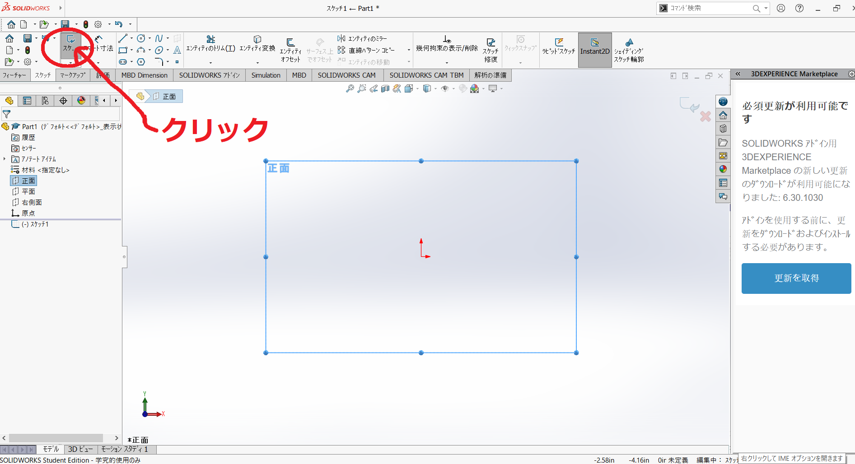Click Zoom to Fit in view toolbar
Screen dimensions: 855x464
(350, 89)
